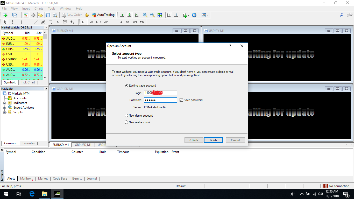Expand the Scripts node in Navigator

4,112
